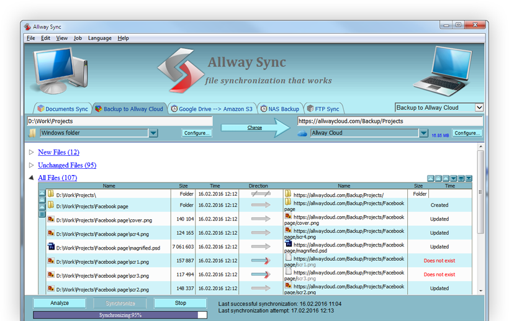Open the Allway Cloud type dropdown
This screenshot has height=321, width=509.
[423, 133]
